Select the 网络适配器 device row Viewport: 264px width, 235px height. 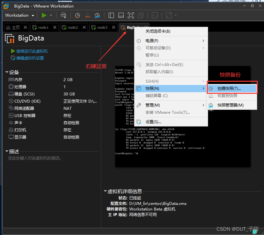53,108
